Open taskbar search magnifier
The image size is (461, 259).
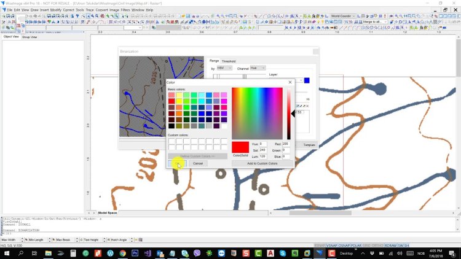(x=20, y=253)
